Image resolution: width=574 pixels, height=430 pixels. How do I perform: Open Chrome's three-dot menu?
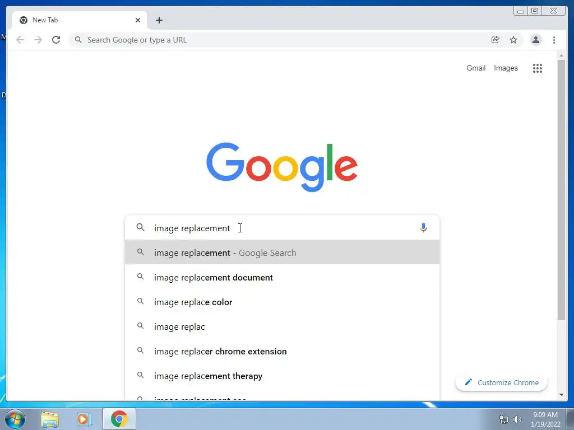pyautogui.click(x=554, y=40)
